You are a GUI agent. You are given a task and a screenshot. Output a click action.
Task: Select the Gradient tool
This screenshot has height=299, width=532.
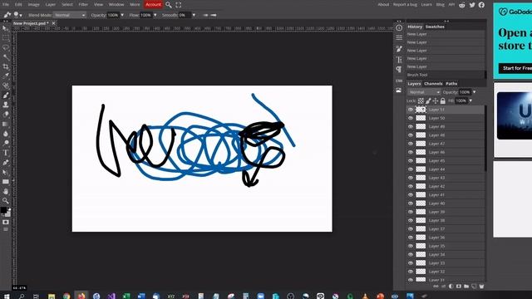(x=6, y=124)
